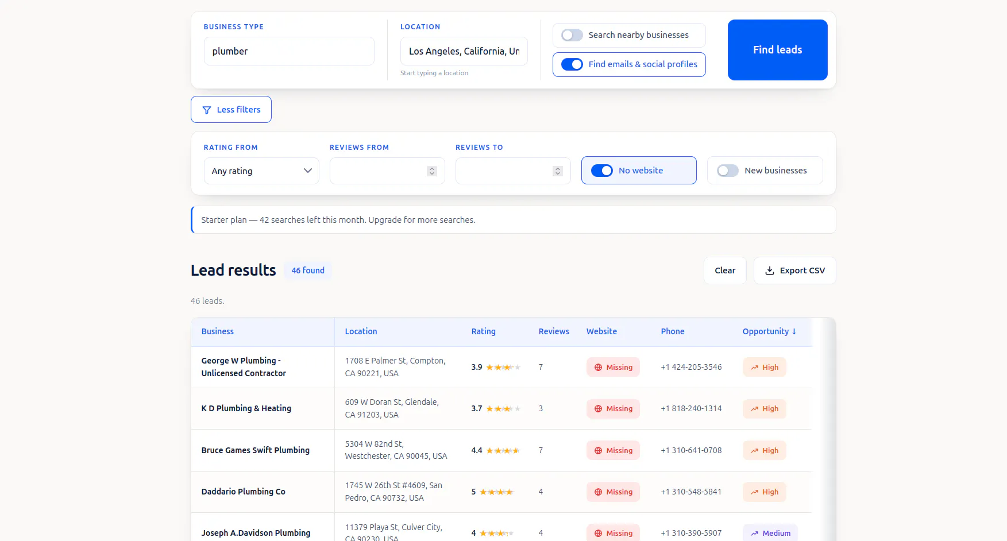The width and height of the screenshot is (1007, 541).
Task: Click the star rating for Bruce Games Swift Plumbing
Action: coord(503,451)
